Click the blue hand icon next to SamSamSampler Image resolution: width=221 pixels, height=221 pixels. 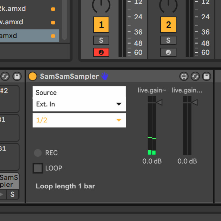click(x=105, y=76)
